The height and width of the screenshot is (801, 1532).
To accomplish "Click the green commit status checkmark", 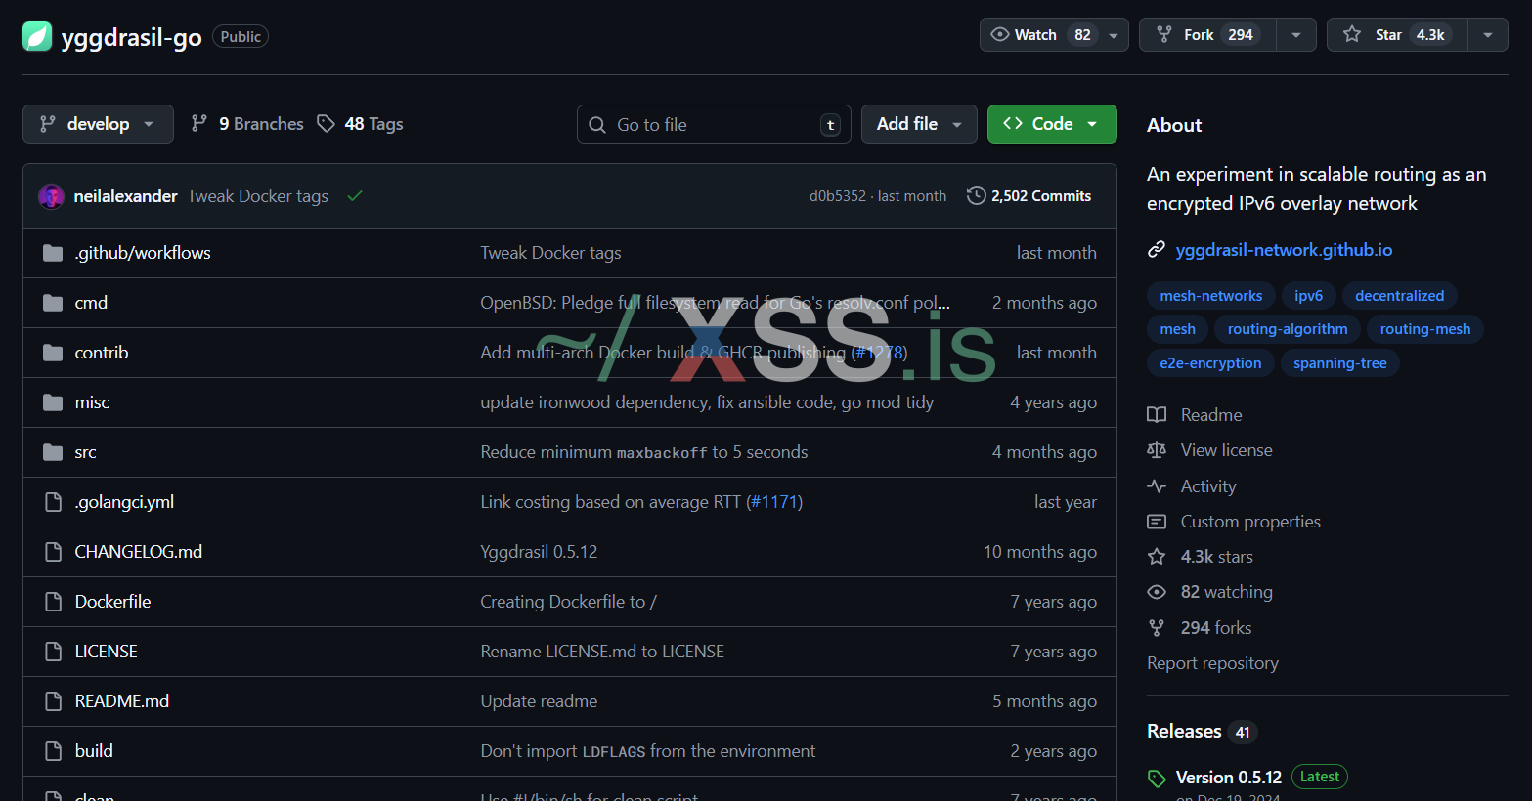I will (355, 196).
